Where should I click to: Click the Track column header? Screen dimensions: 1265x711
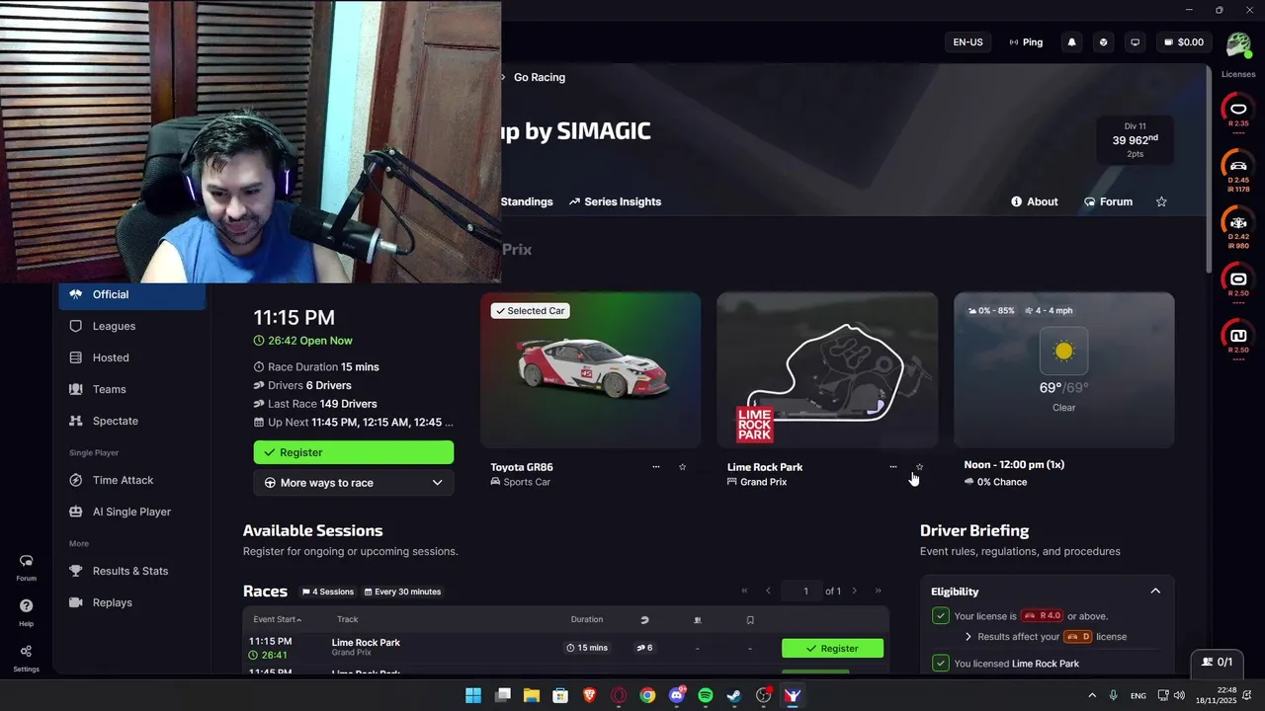(347, 619)
